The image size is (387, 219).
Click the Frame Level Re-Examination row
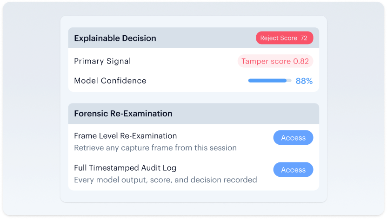click(x=194, y=142)
